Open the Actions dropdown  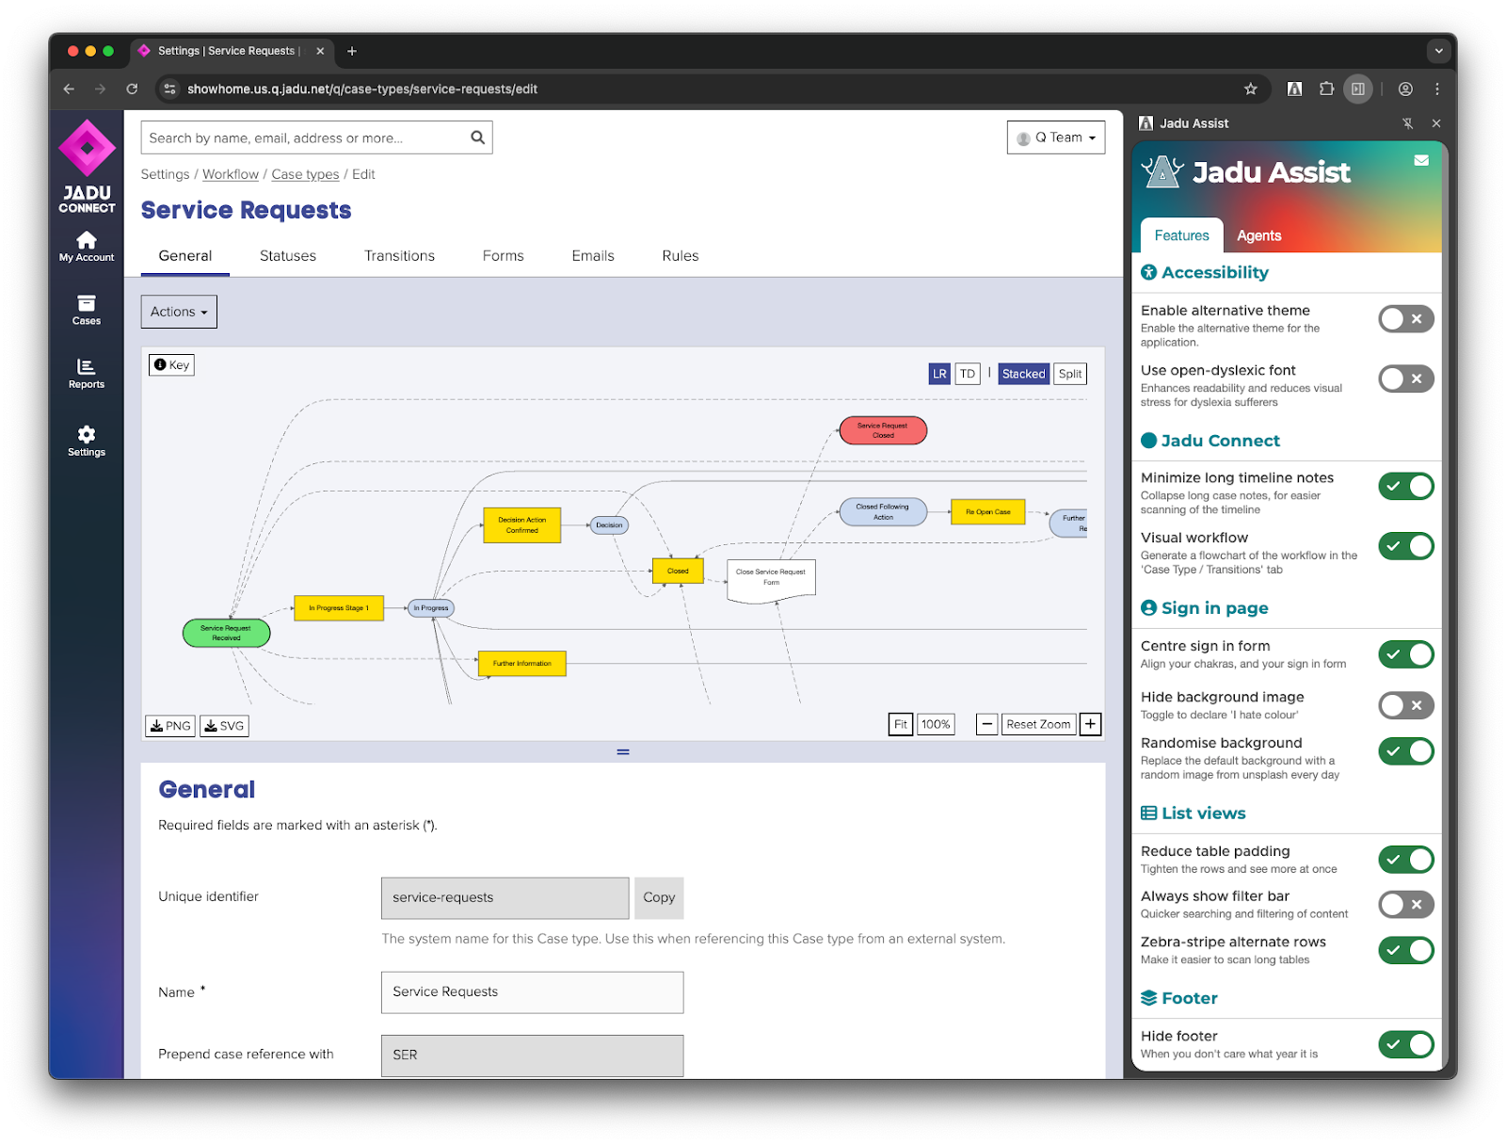point(178,311)
